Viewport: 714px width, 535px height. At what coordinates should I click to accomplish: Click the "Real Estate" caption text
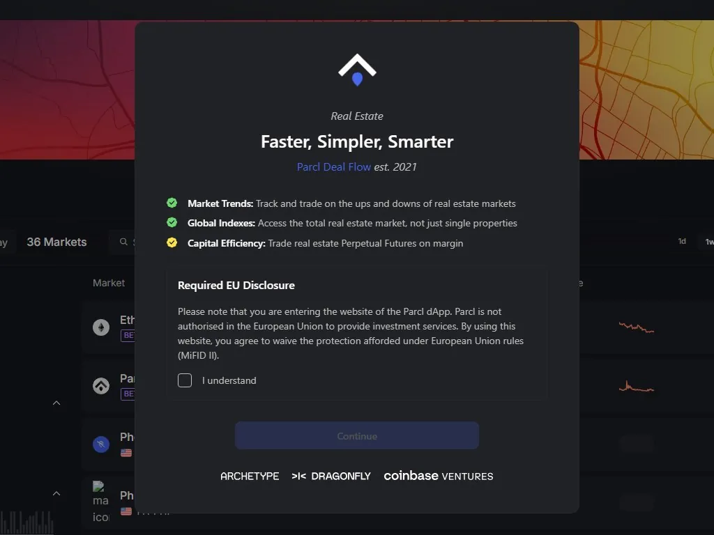[x=357, y=116]
